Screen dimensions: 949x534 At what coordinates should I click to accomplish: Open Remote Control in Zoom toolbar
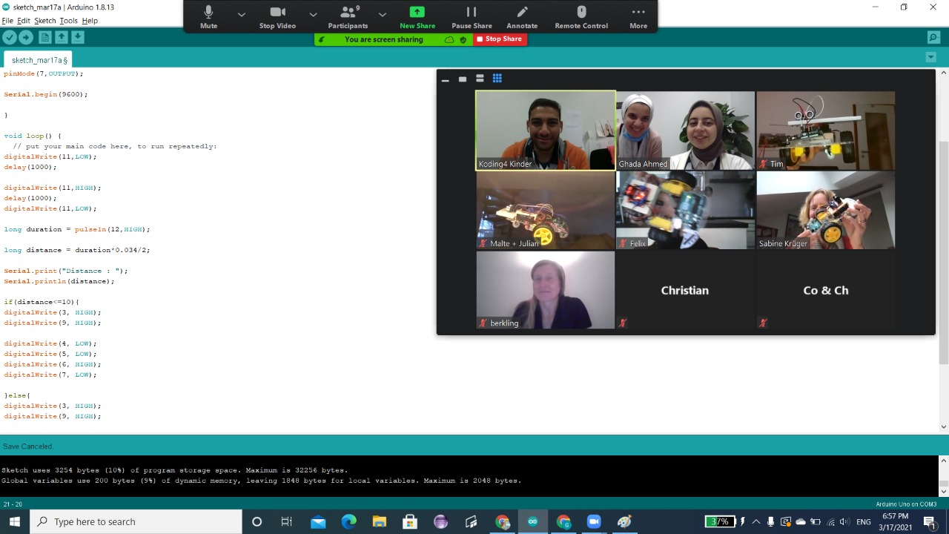581,17
